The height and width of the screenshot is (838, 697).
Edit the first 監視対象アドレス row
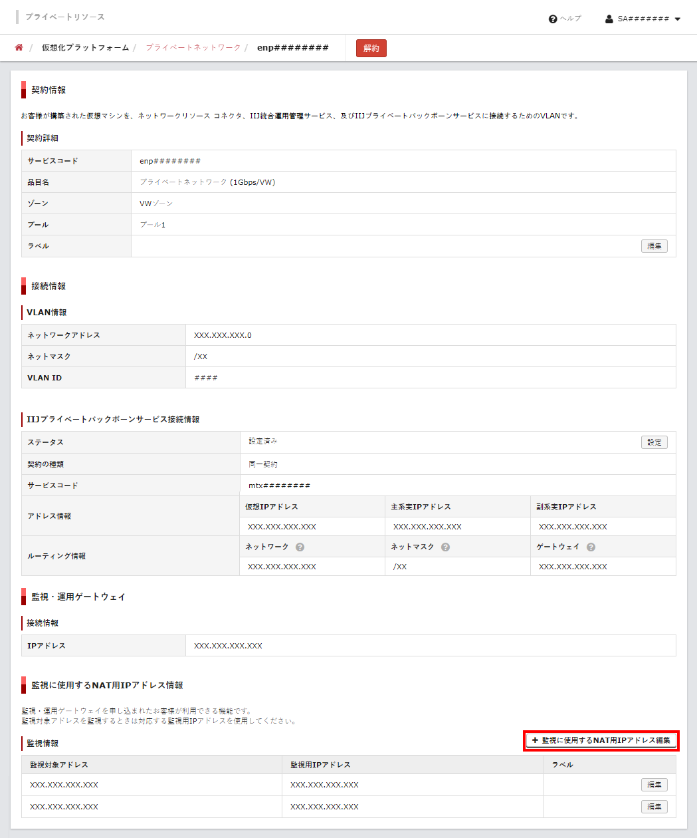coord(654,785)
